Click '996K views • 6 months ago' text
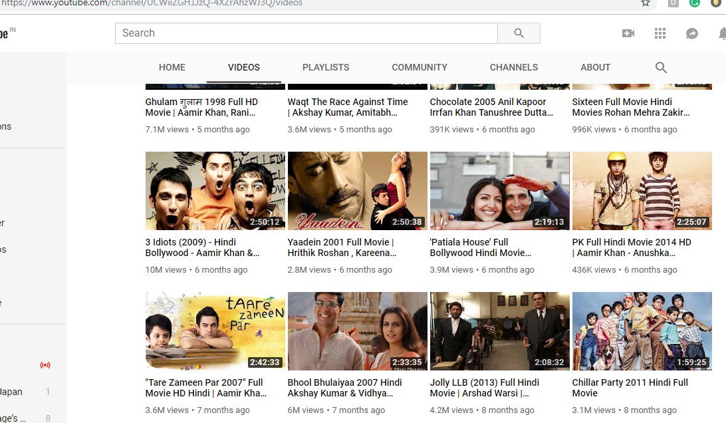Viewport: 726px width, 423px height. [x=624, y=130]
